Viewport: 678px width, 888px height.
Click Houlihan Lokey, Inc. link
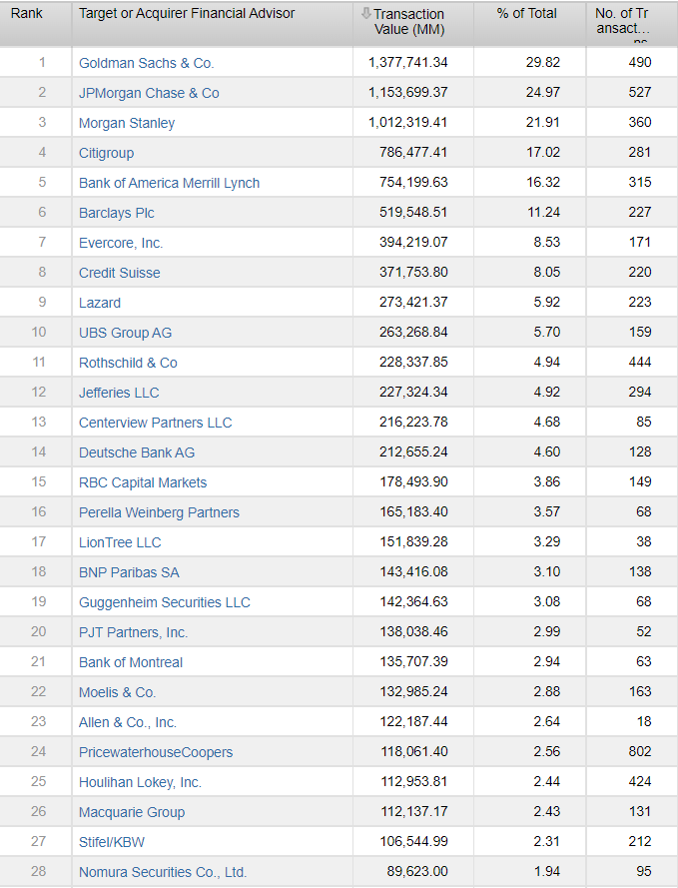140,782
